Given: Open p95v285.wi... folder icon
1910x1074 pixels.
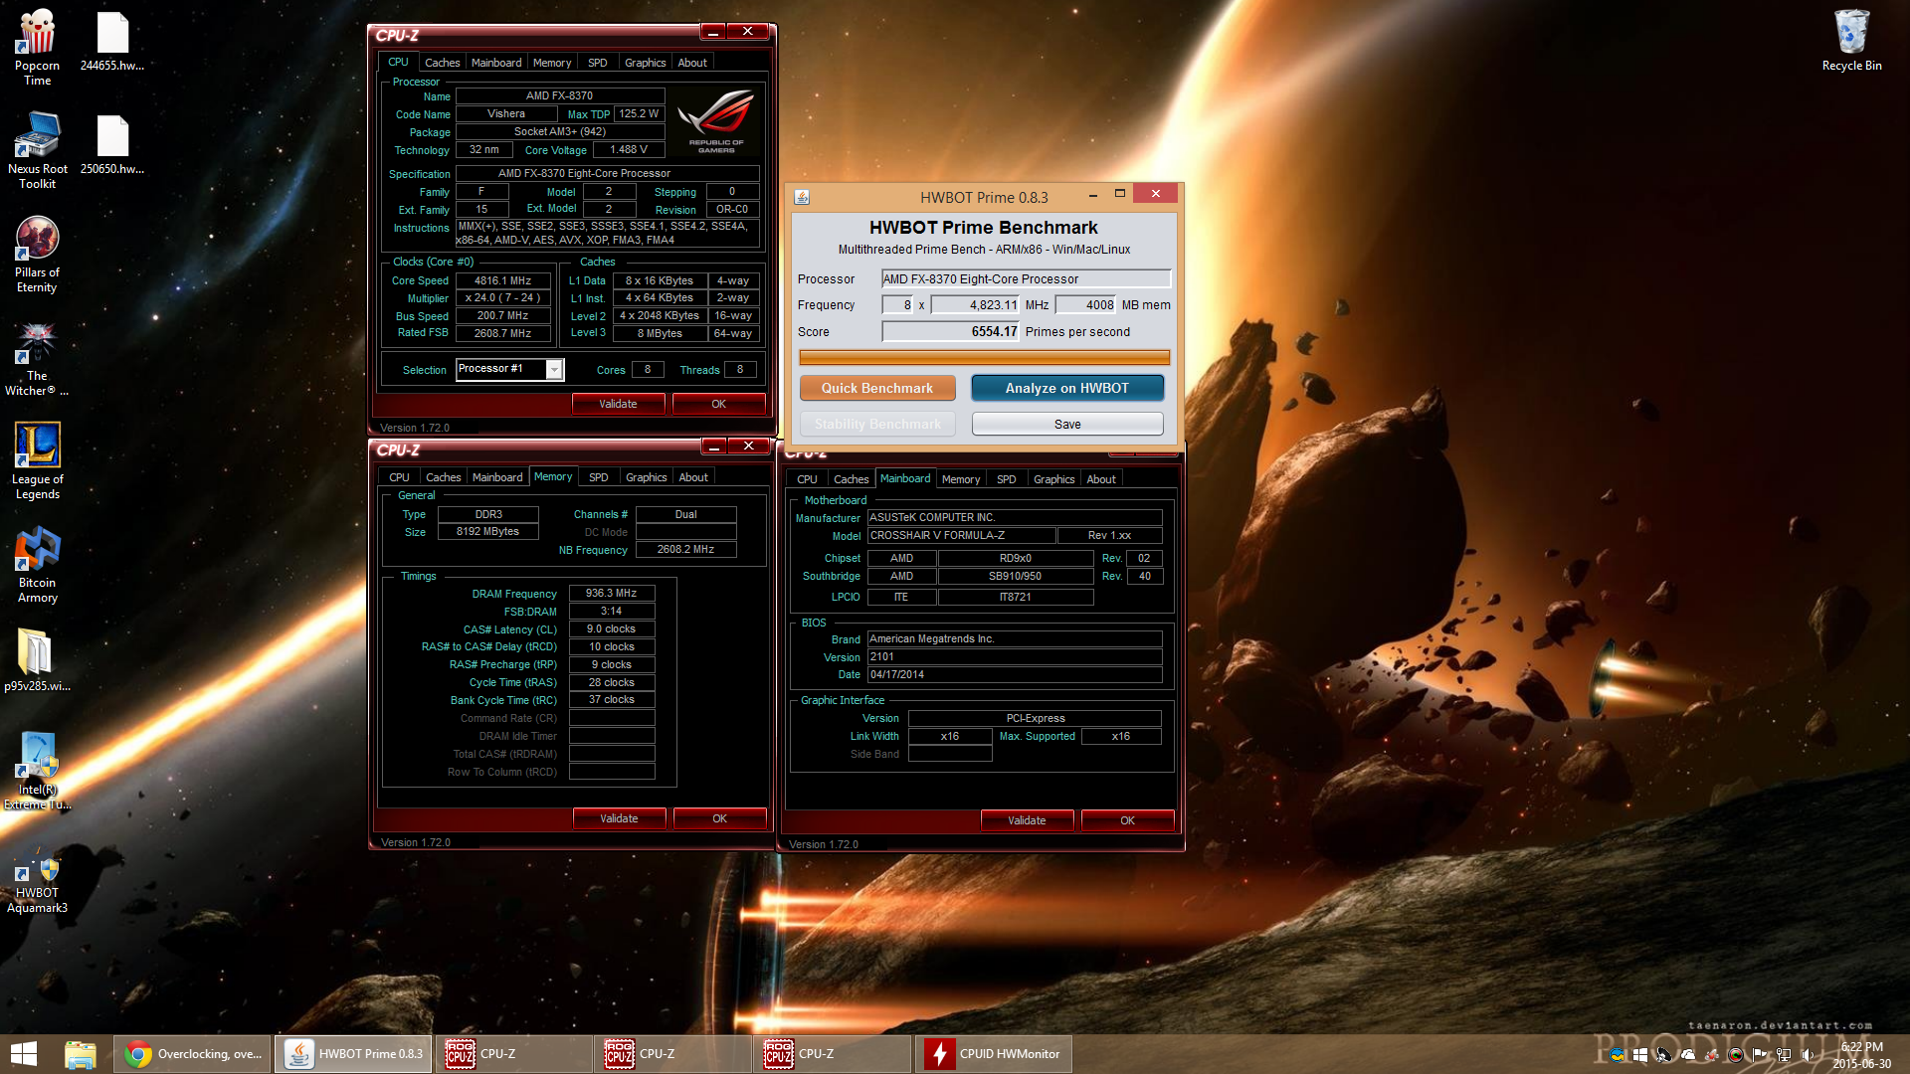Looking at the screenshot, I should click(x=37, y=659).
